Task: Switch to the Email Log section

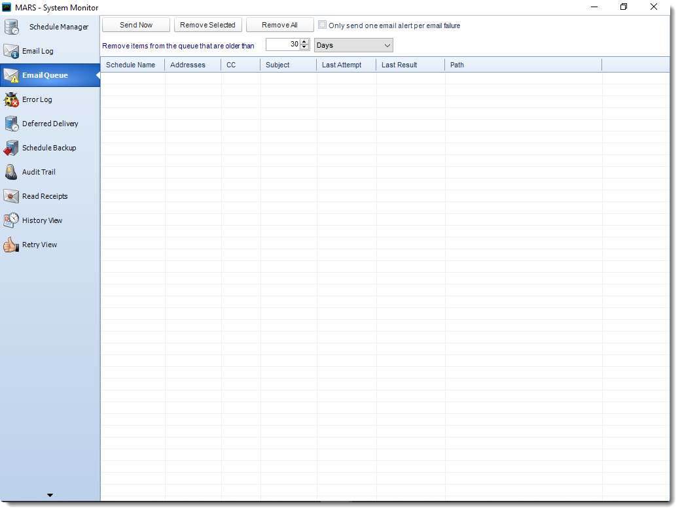Action: pos(38,51)
